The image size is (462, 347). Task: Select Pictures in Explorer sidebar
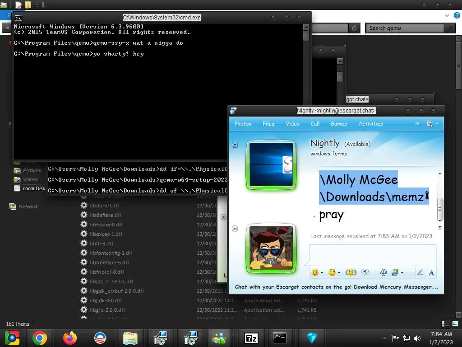[x=28, y=170]
